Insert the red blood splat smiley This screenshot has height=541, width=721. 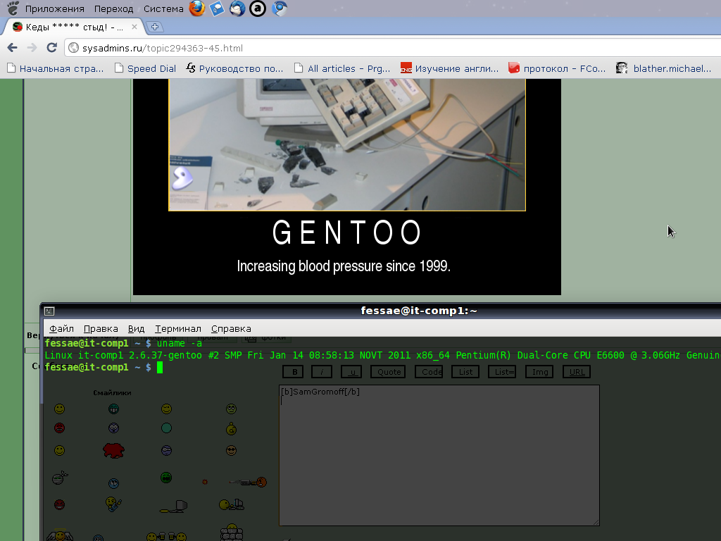(113, 450)
